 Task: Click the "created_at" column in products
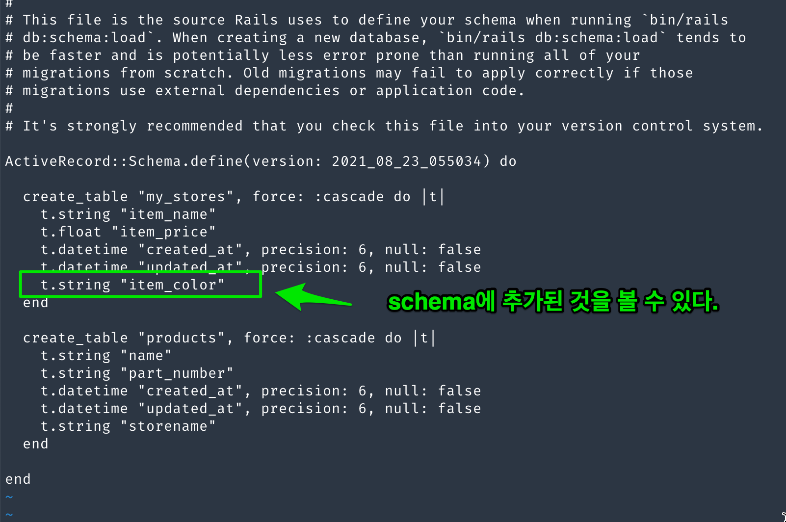point(190,391)
